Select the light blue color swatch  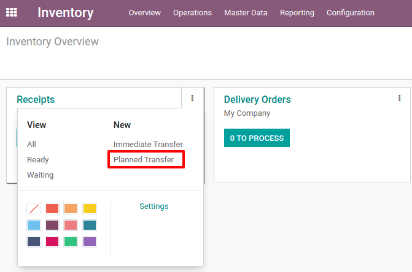[x=34, y=225]
